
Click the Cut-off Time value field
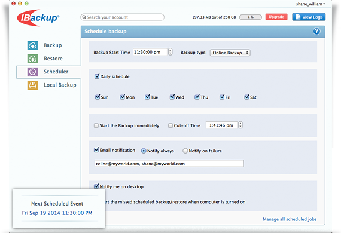221,125
